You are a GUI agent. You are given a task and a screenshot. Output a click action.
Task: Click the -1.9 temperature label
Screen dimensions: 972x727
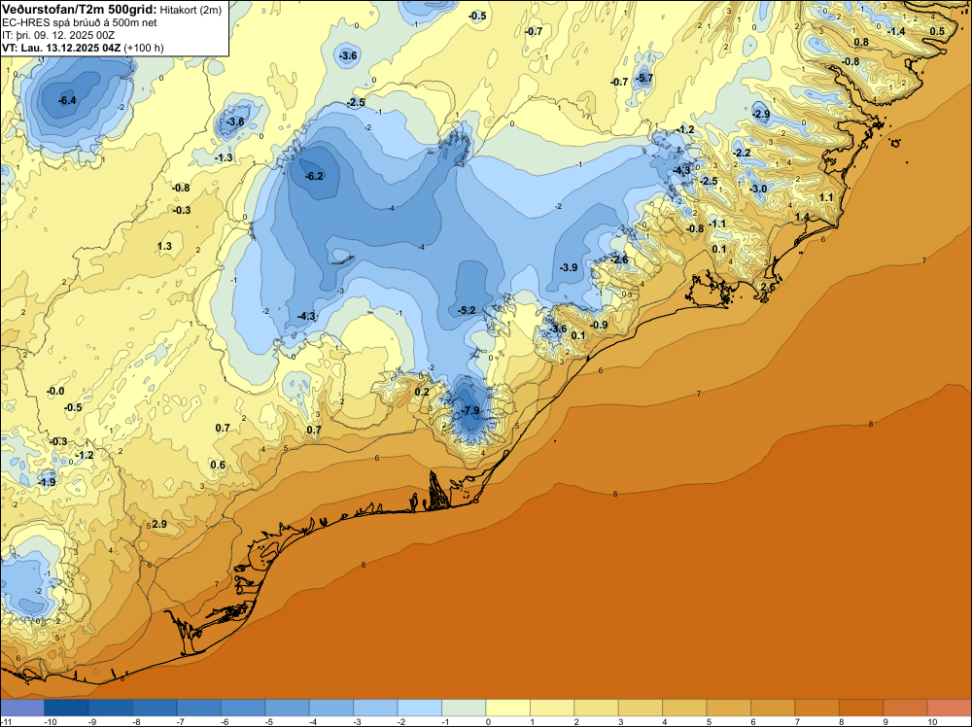pyautogui.click(x=47, y=481)
